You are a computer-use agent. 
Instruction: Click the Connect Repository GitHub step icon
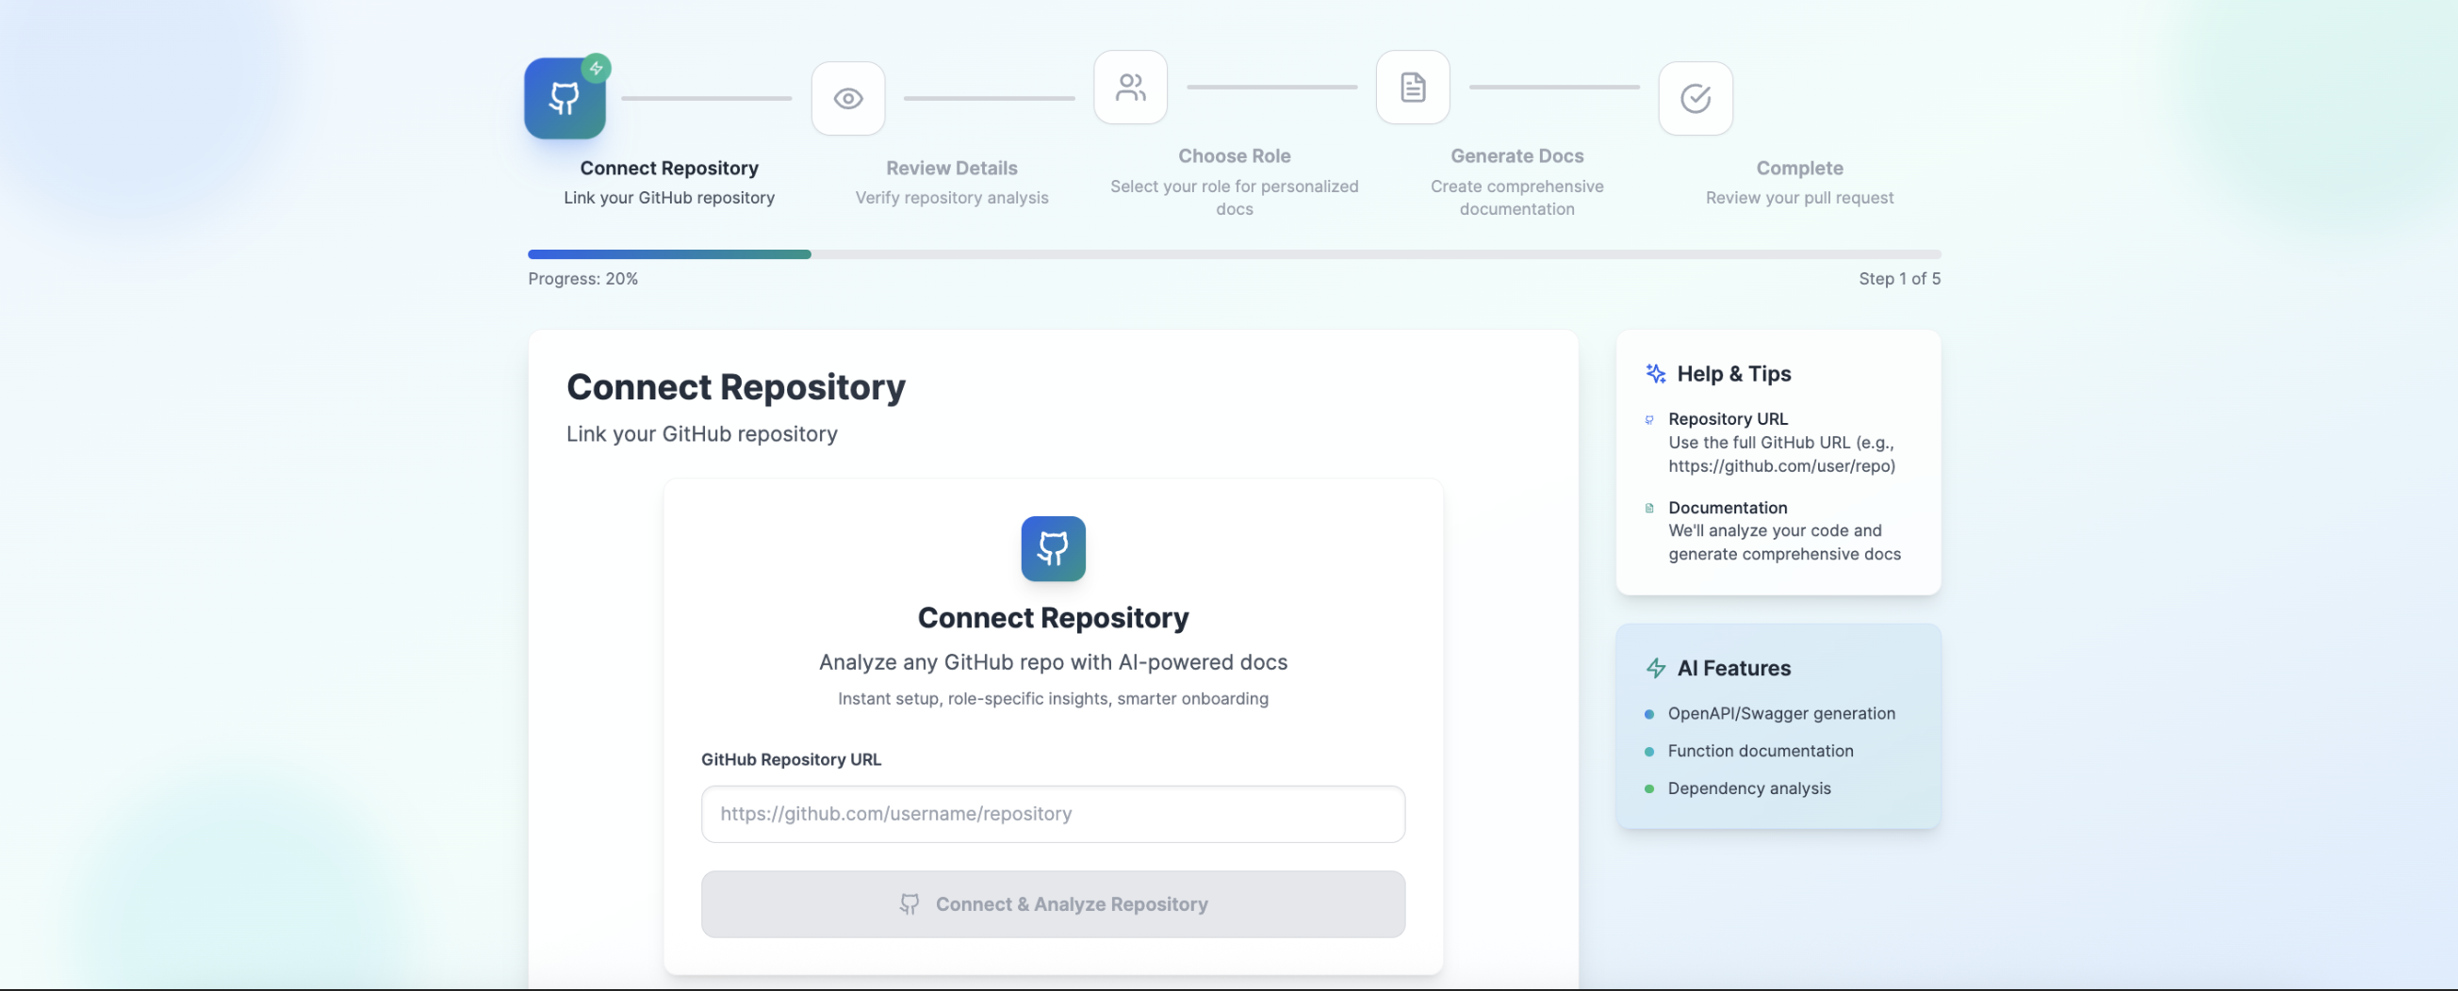coord(564,98)
